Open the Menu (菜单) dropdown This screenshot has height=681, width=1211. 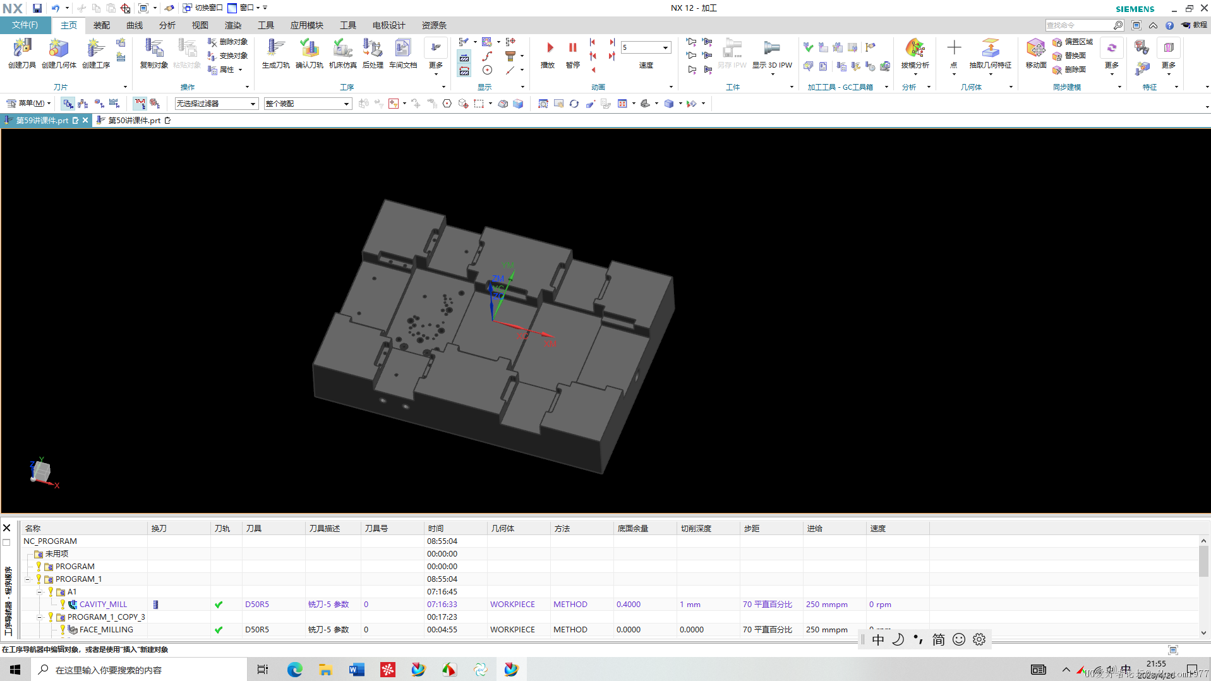pyautogui.click(x=28, y=103)
